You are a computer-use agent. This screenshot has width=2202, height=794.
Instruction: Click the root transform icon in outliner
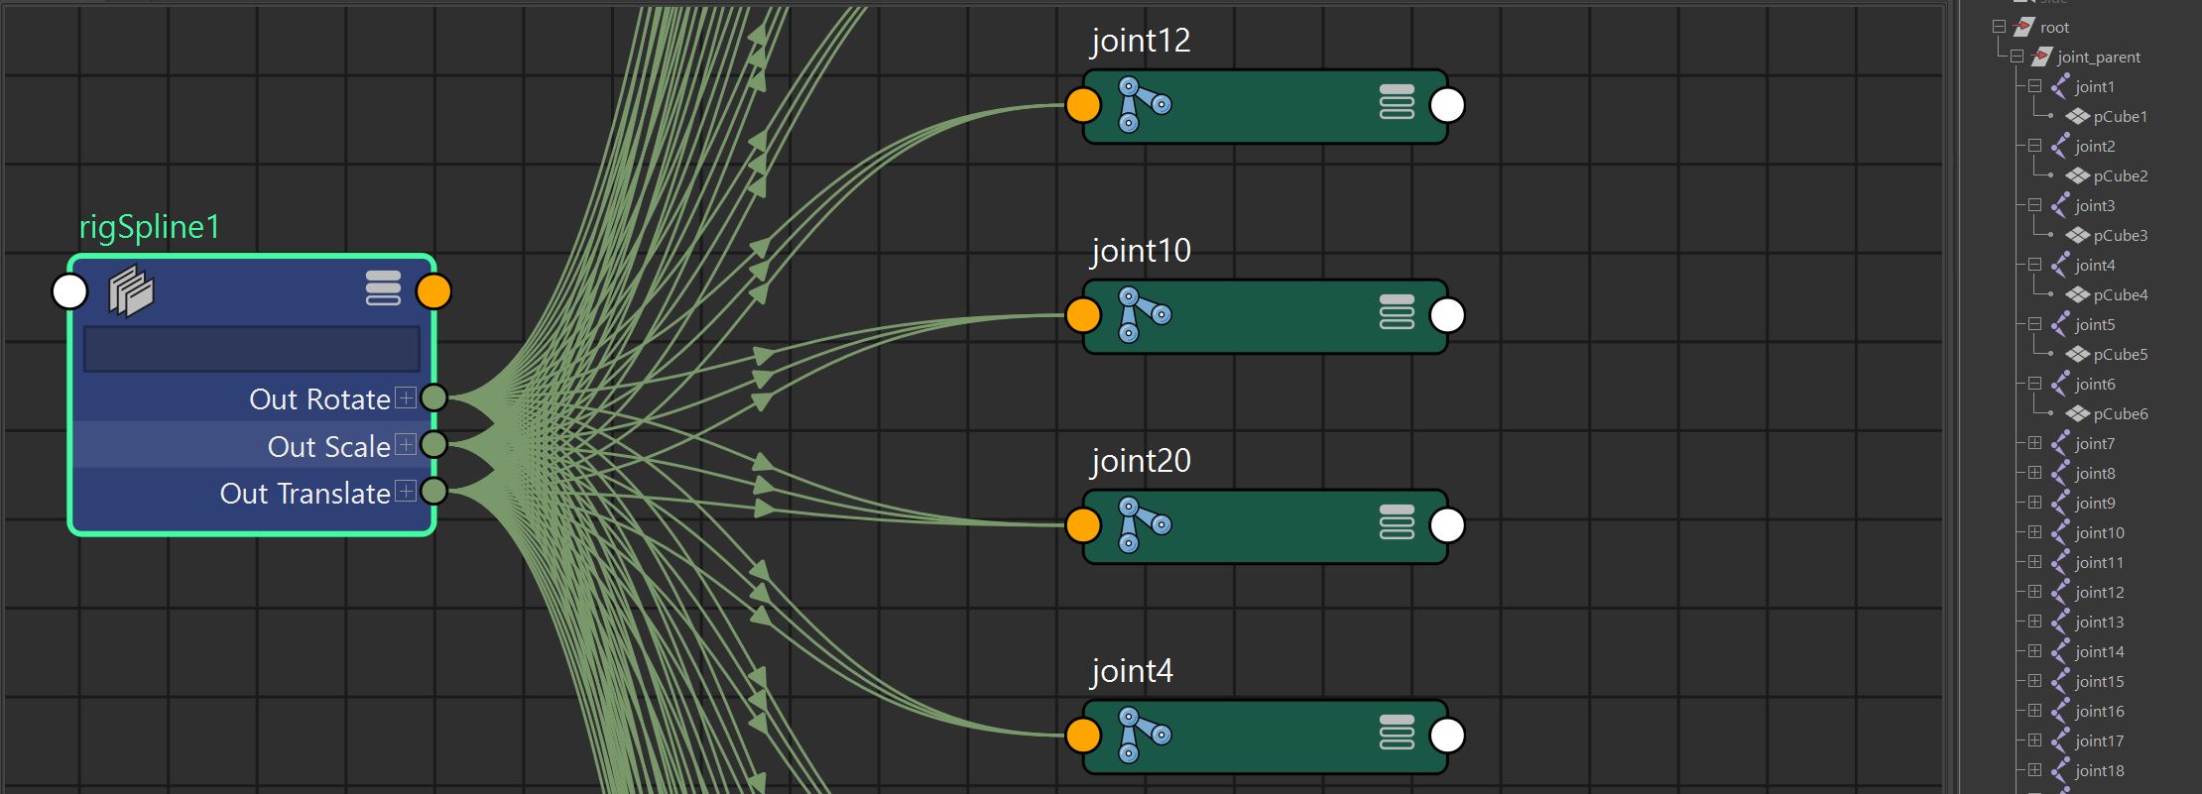pos(2023,27)
